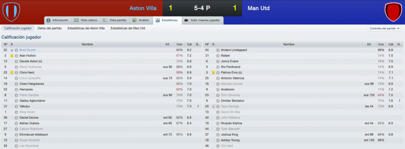Click the Aston Villa club crest
This screenshot has width=405, height=149.
(11, 12)
